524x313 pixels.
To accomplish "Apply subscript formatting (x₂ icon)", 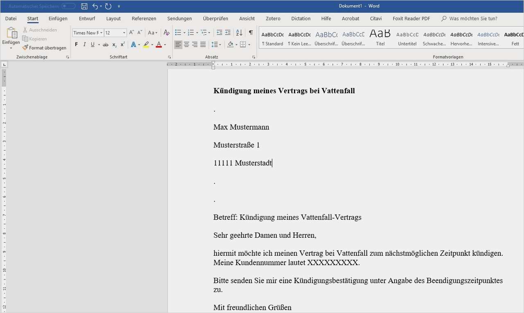I will 114,45.
